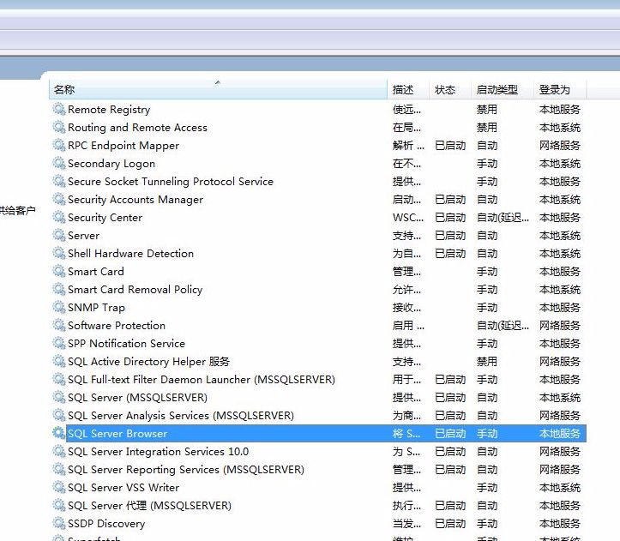Select the Shell Hardware Detection service name

[x=130, y=254]
